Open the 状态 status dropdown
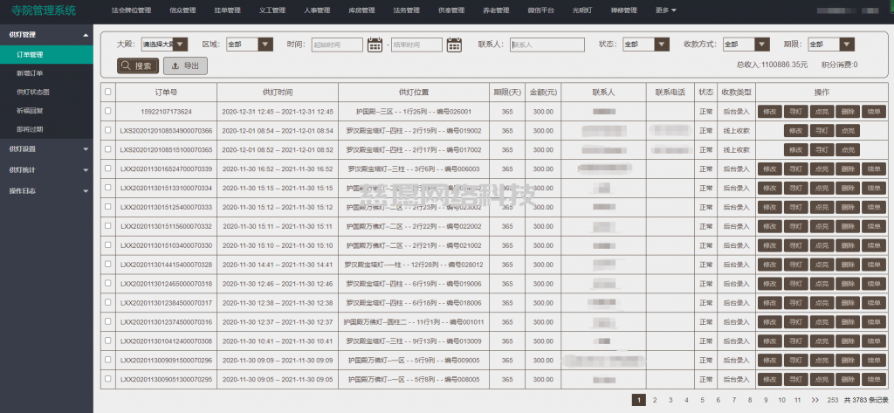 (x=645, y=44)
